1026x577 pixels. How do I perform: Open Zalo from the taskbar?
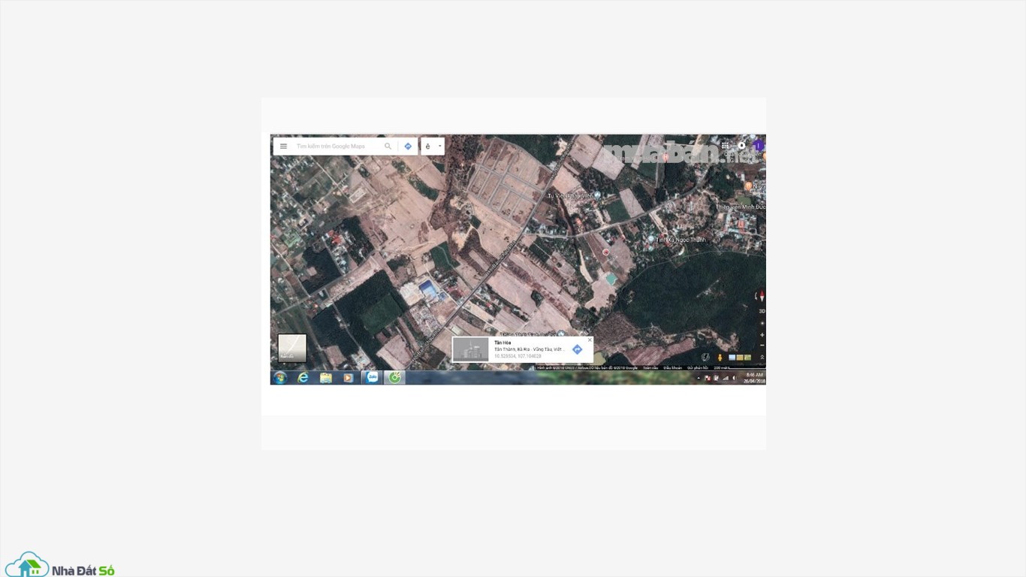click(372, 378)
